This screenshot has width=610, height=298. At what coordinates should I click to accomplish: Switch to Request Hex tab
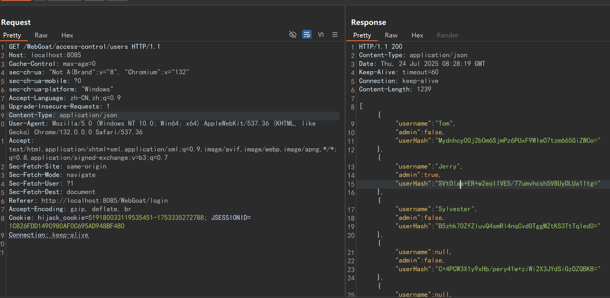pos(67,35)
